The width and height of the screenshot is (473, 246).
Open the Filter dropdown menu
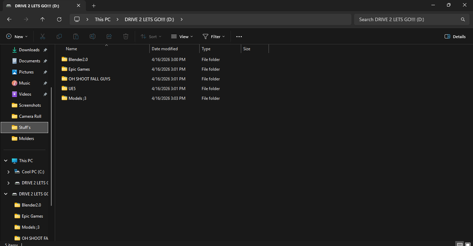[x=214, y=37]
